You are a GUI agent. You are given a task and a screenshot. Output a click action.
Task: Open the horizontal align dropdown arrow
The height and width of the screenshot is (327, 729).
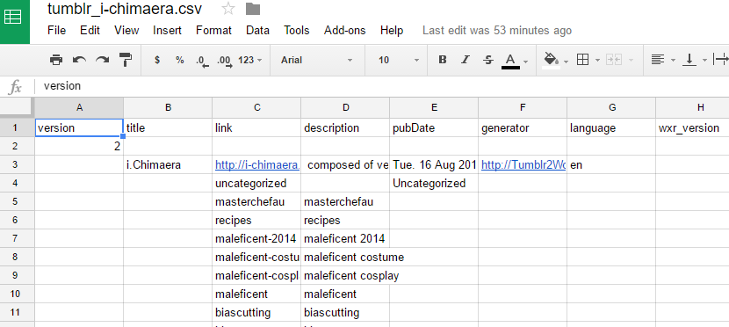click(672, 61)
